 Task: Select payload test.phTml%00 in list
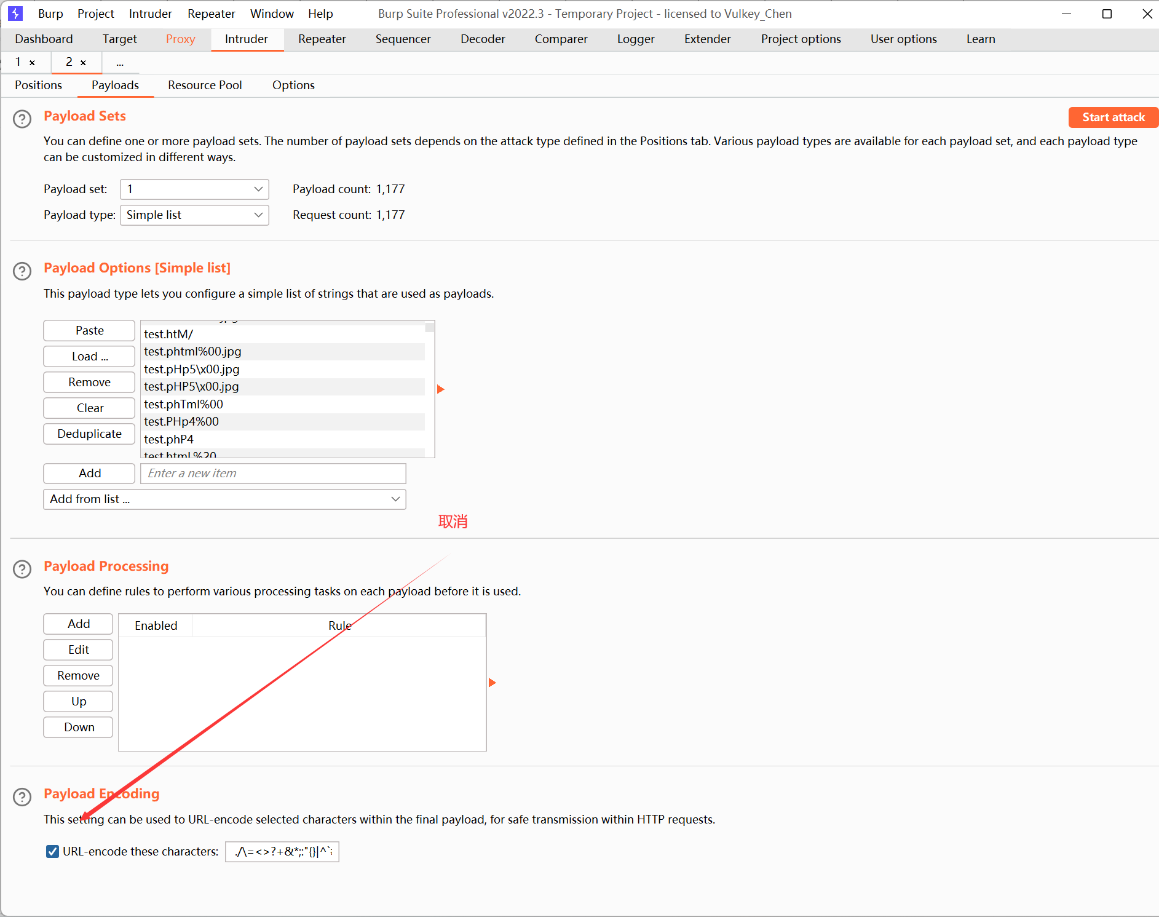[283, 405]
